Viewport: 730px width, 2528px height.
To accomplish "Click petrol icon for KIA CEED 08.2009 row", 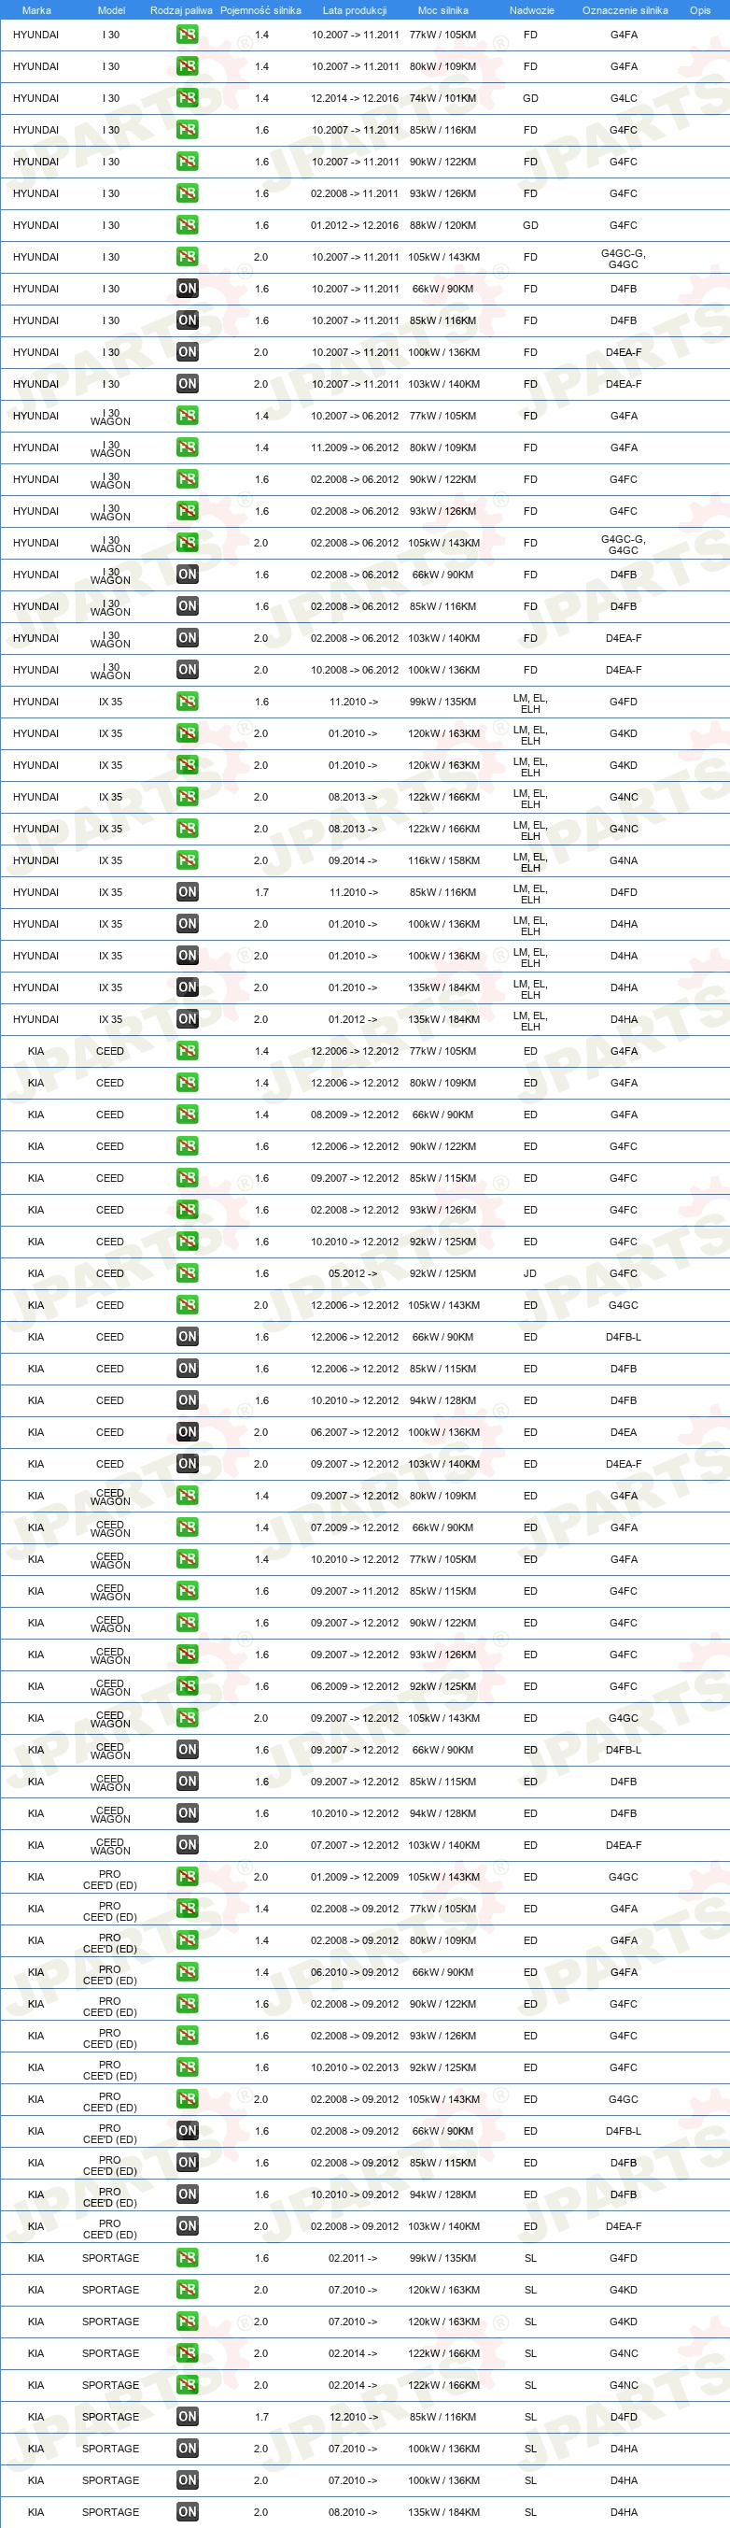I will pos(188,1115).
